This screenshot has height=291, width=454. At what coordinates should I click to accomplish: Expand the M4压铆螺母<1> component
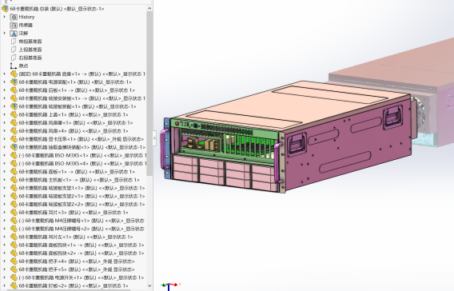pyautogui.click(x=4, y=221)
